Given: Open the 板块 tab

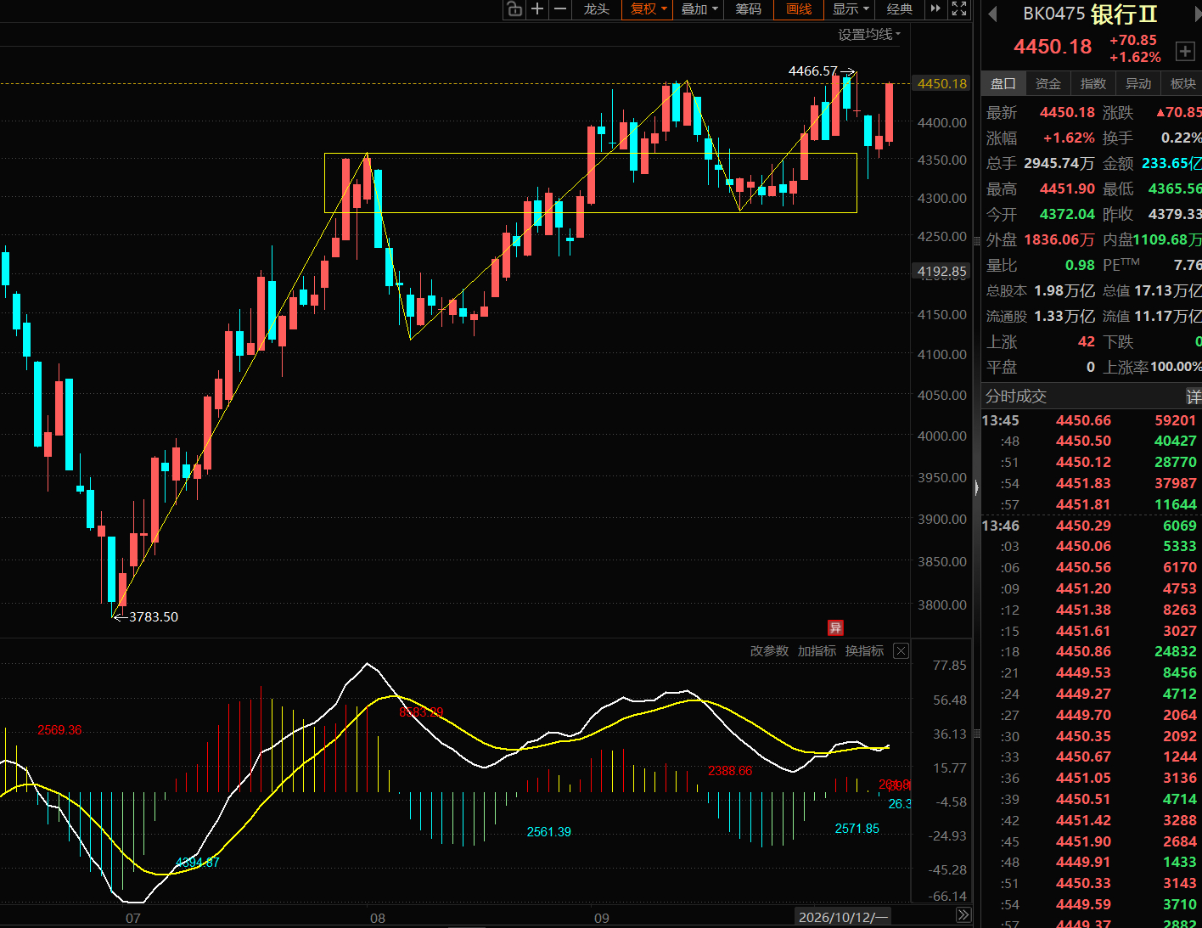Looking at the screenshot, I should coord(1182,83).
